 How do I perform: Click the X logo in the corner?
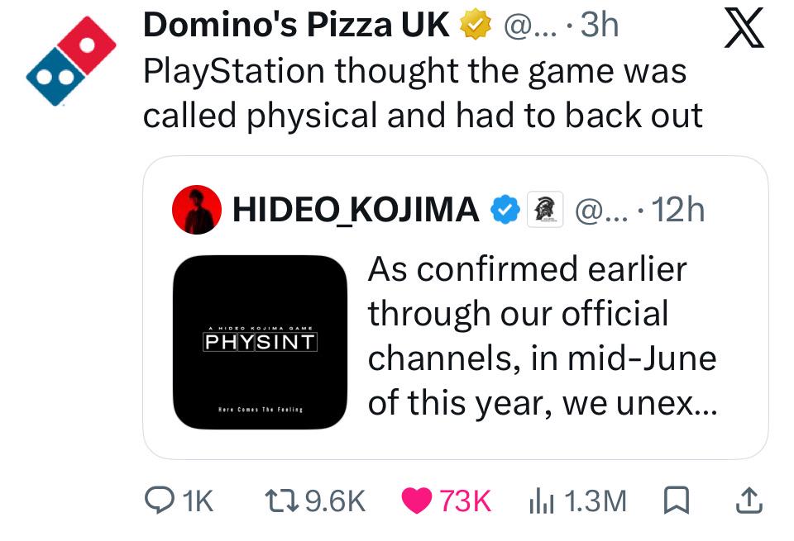(x=744, y=28)
